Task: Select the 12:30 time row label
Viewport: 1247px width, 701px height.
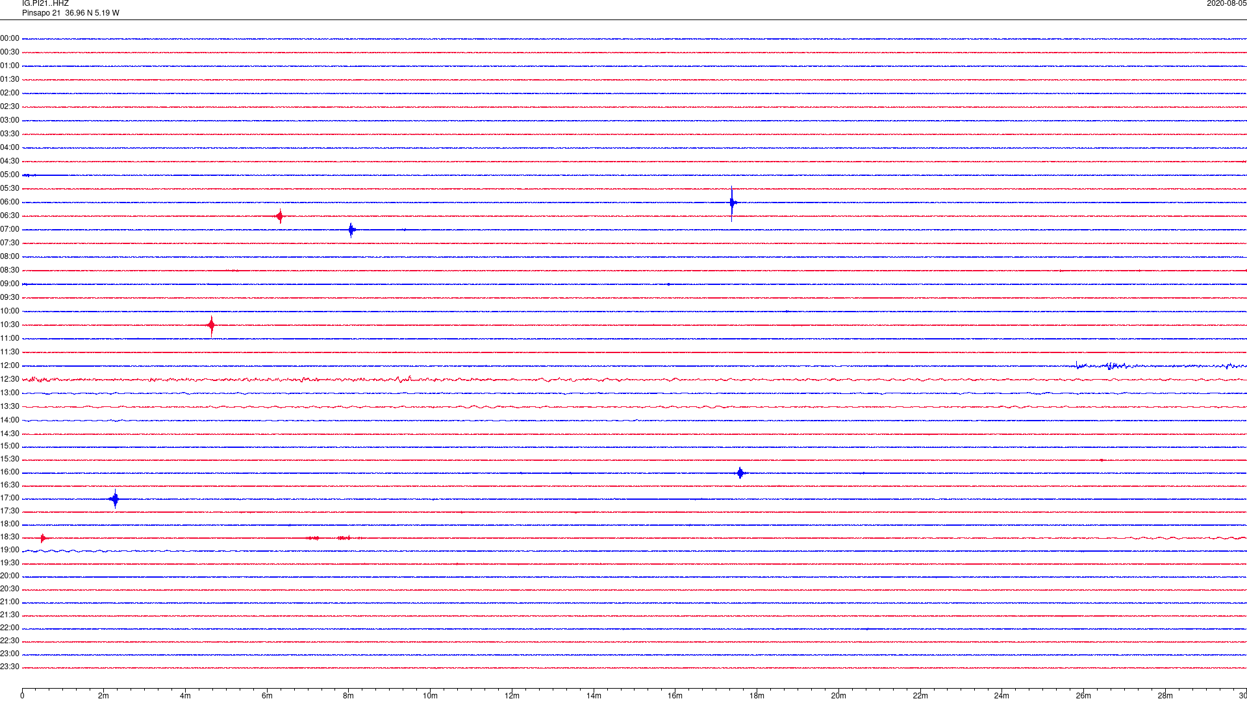Action: [10, 380]
